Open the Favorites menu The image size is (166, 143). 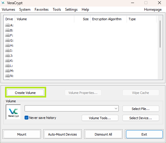[x=41, y=10]
